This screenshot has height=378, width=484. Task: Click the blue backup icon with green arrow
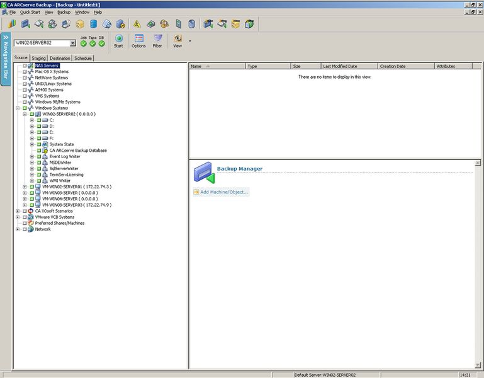(25, 24)
